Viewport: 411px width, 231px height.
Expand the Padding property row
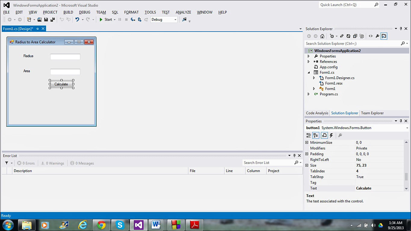(x=307, y=154)
